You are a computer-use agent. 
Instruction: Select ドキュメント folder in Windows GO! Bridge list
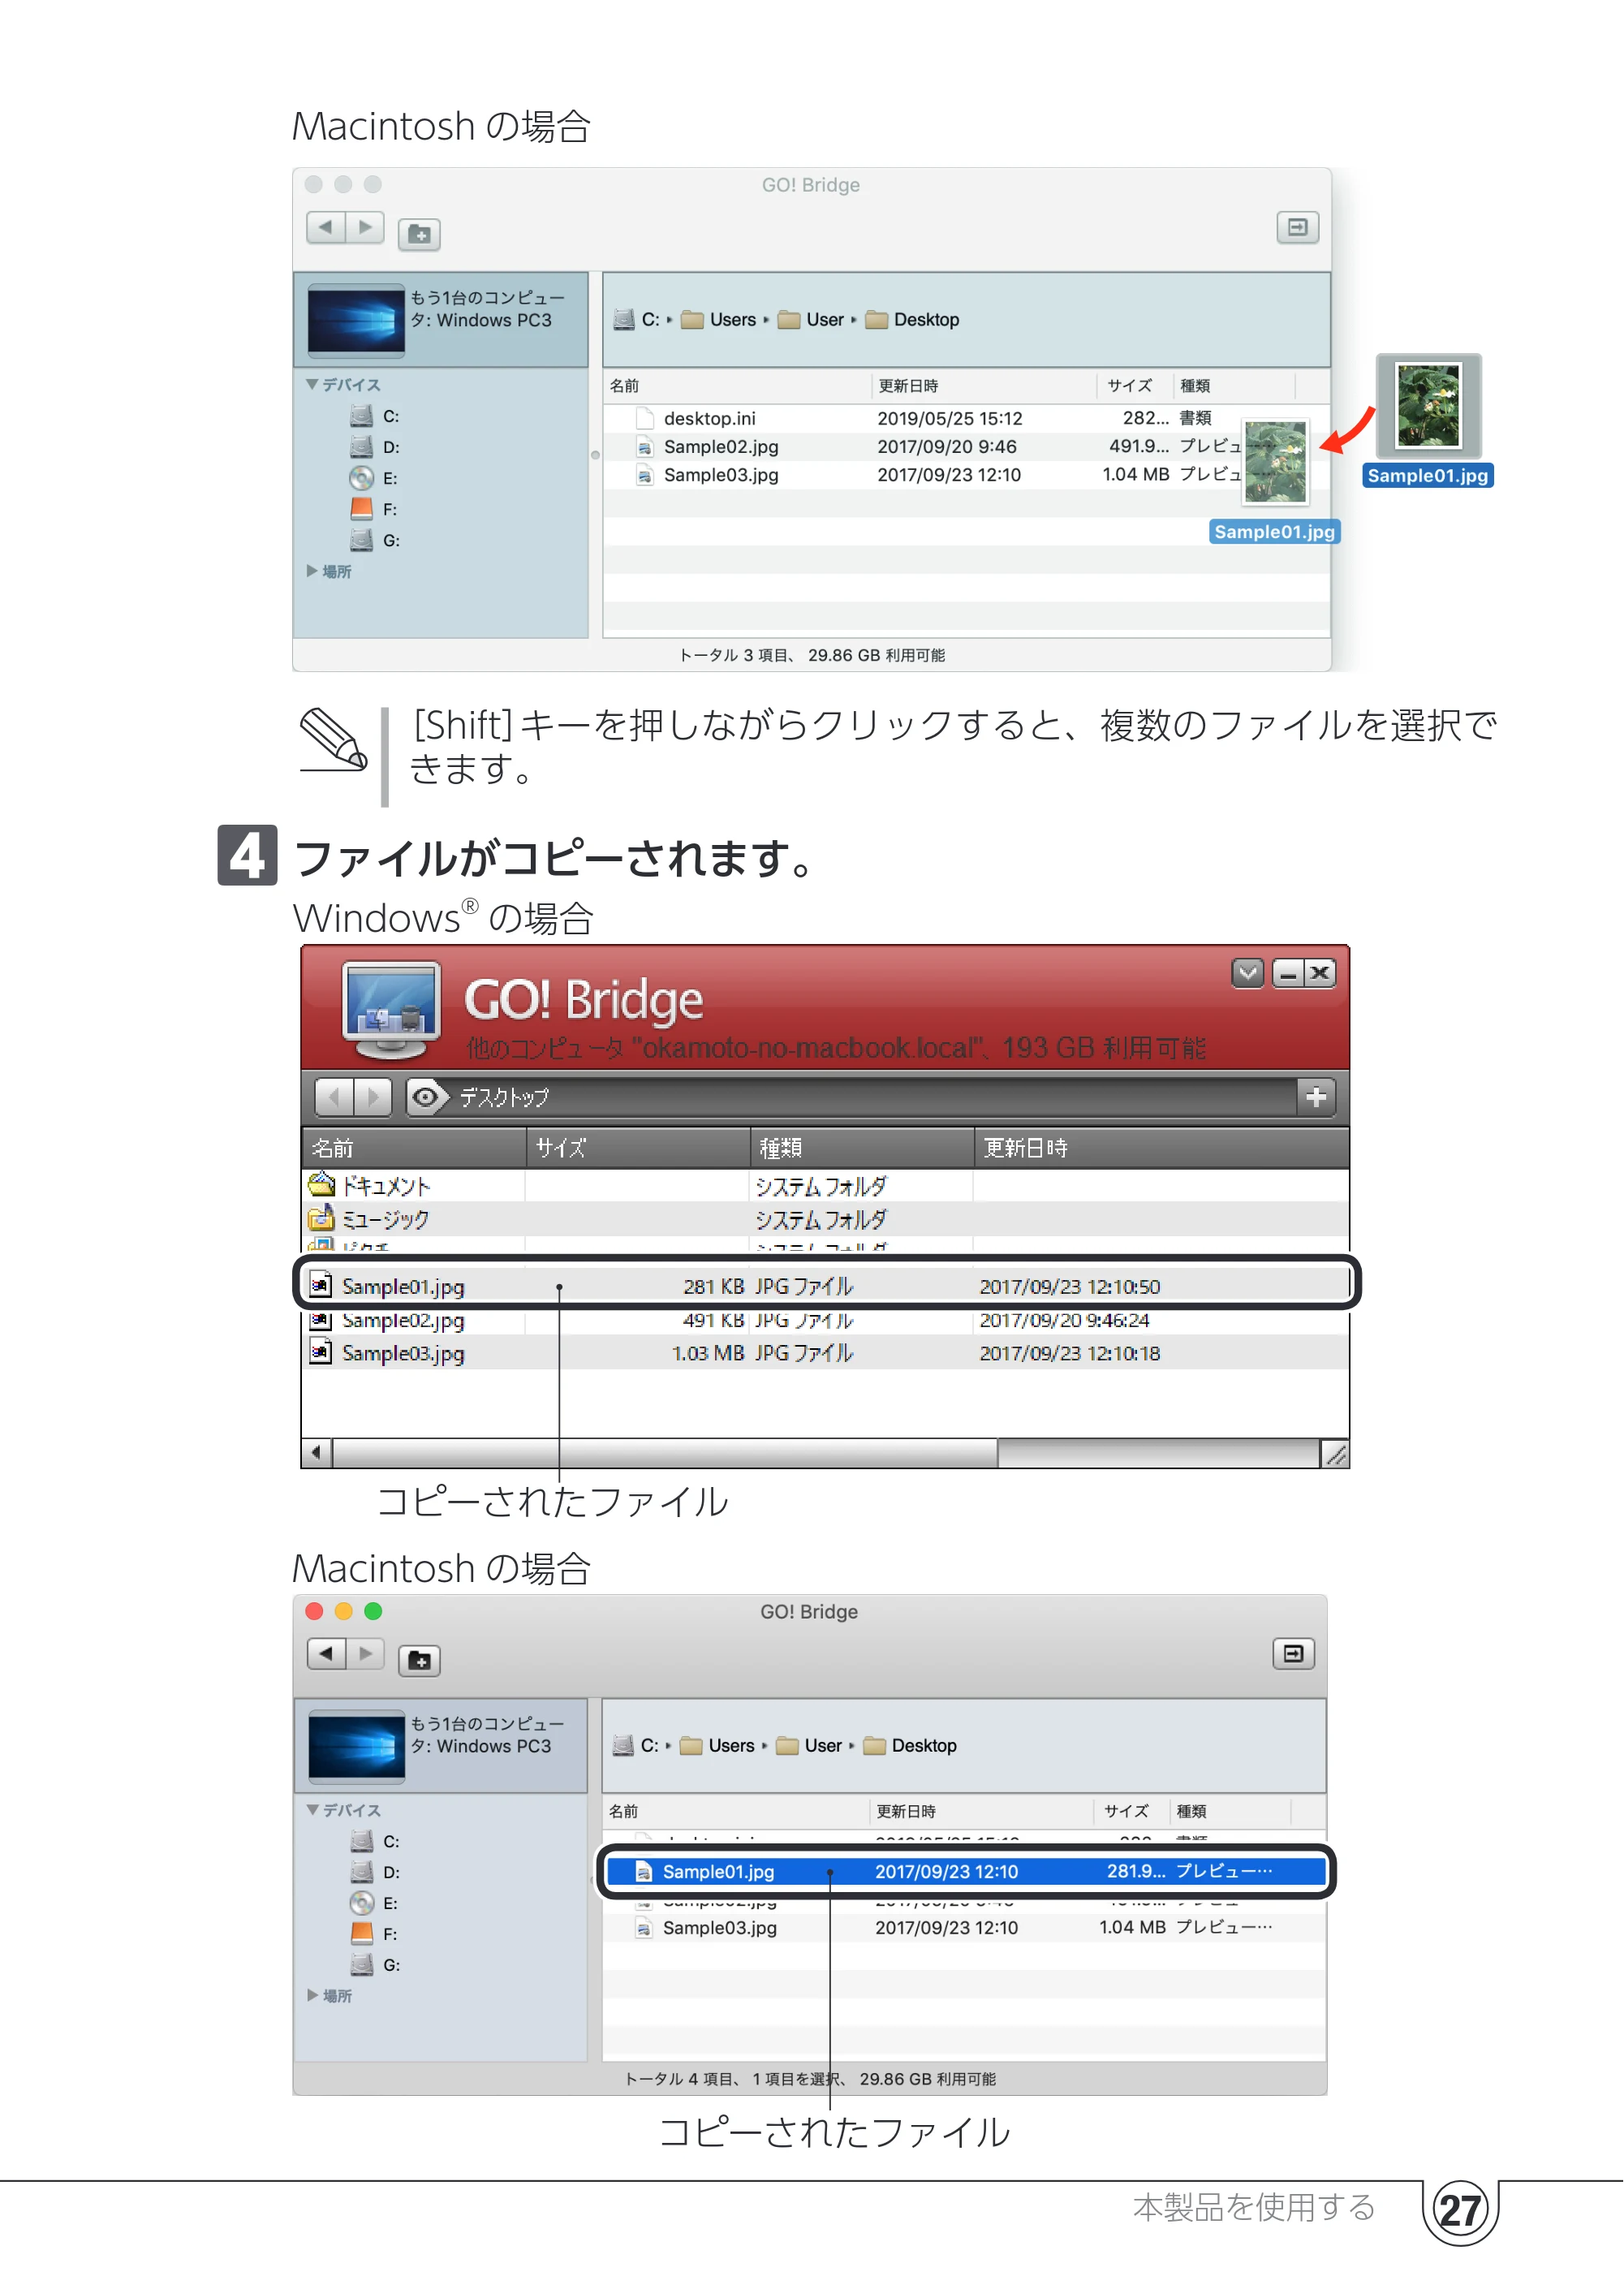(826, 1186)
